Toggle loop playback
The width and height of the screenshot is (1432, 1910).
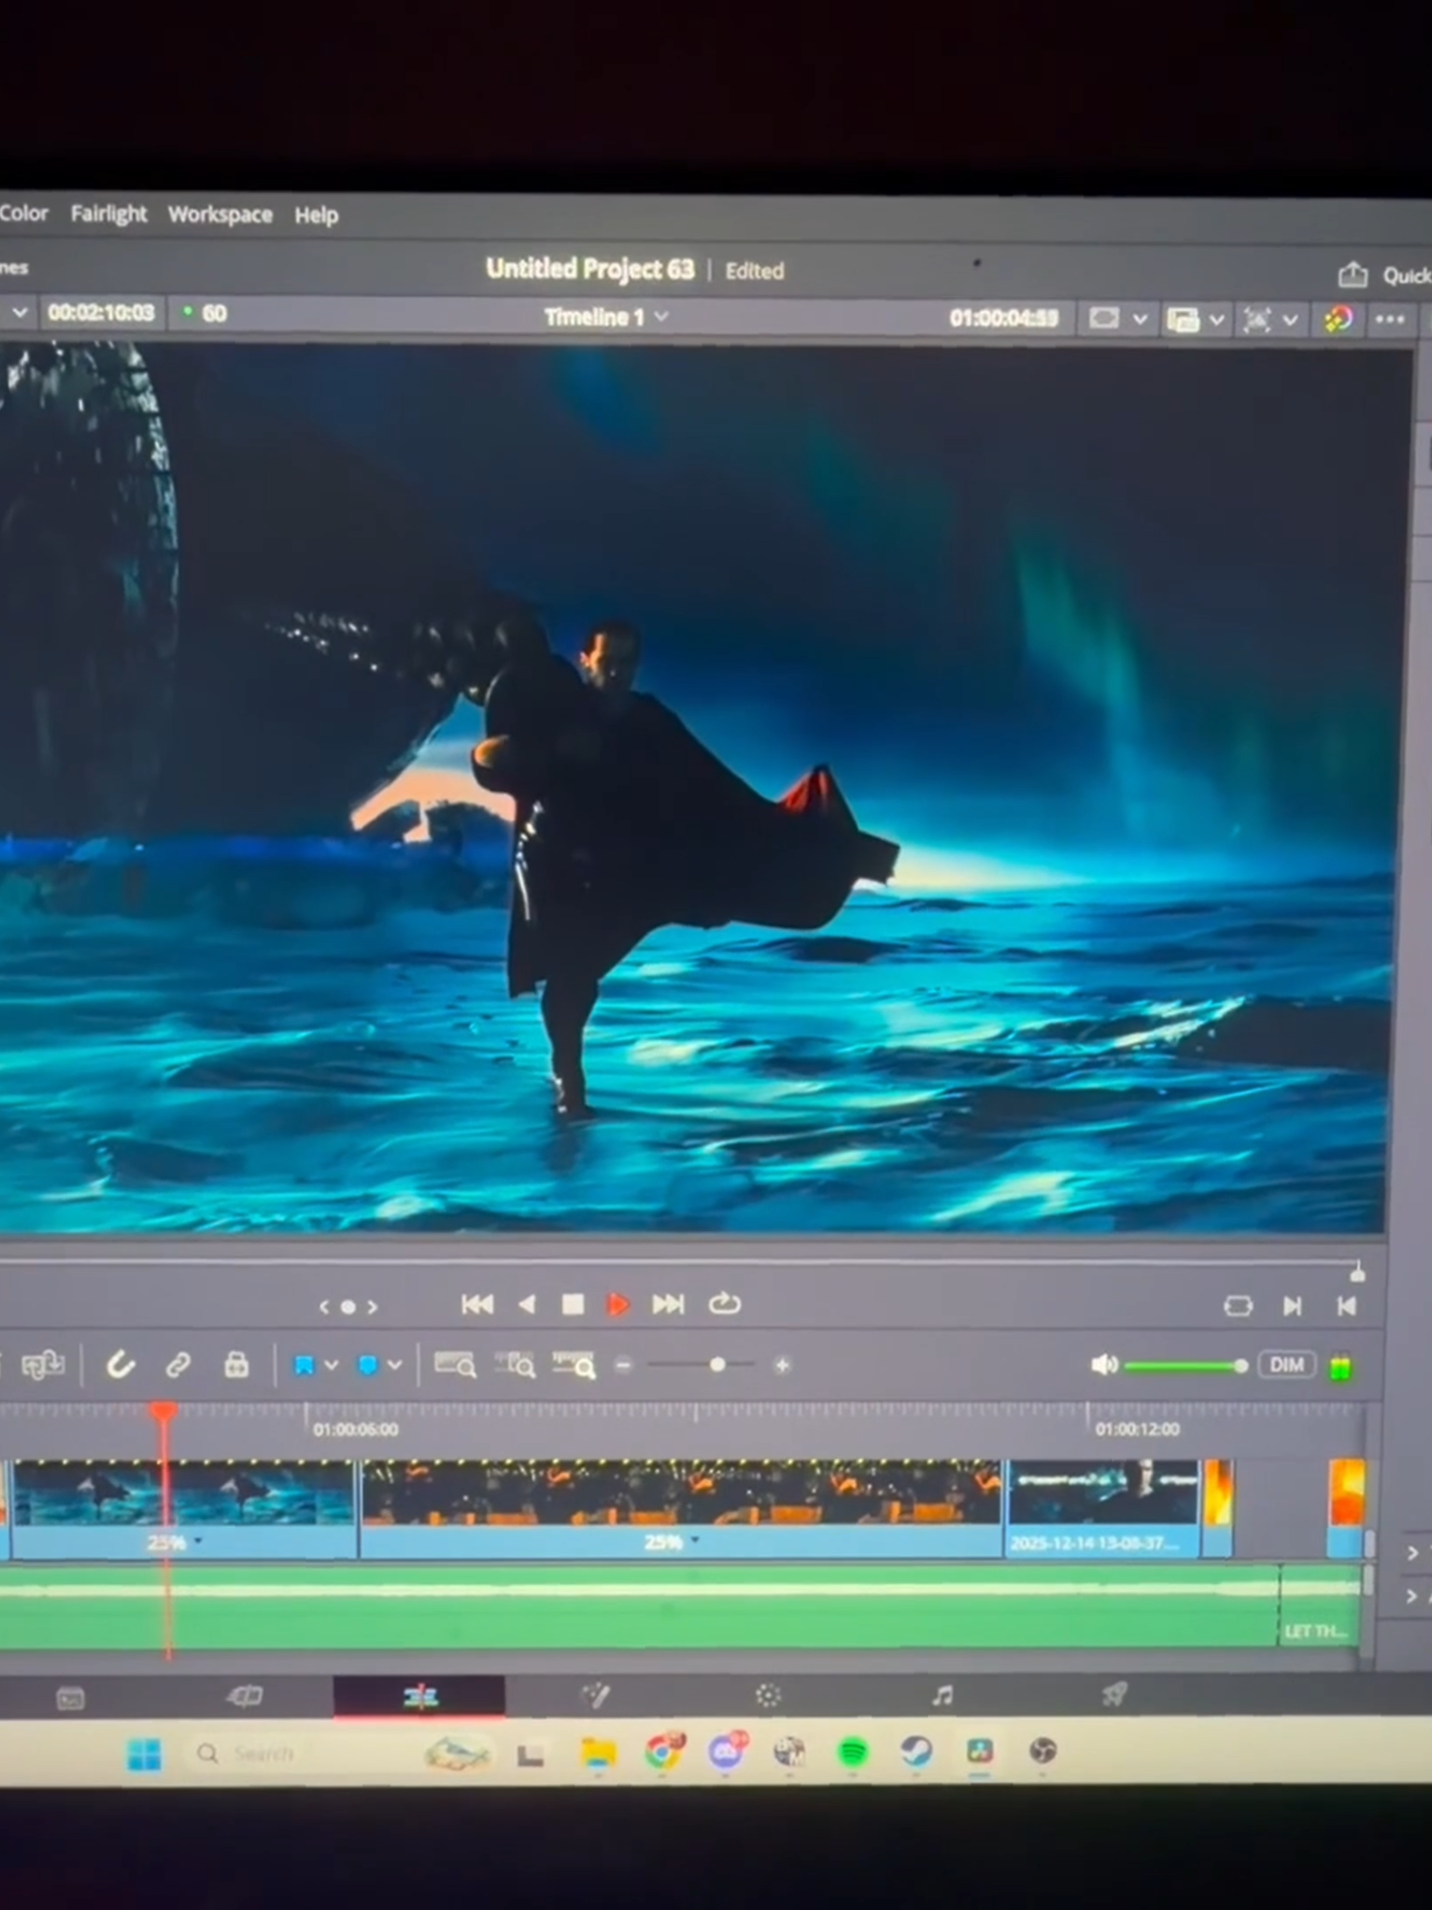[725, 1304]
